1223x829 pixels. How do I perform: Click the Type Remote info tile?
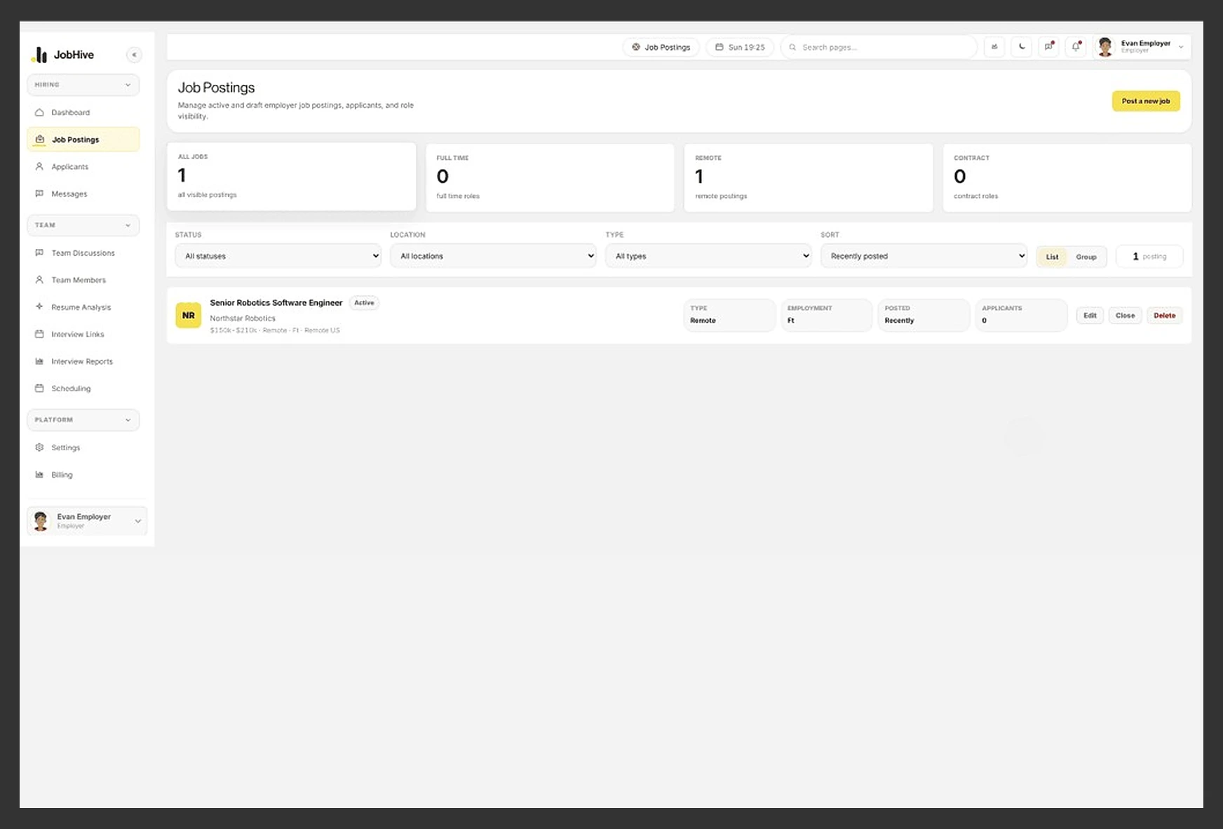(729, 315)
